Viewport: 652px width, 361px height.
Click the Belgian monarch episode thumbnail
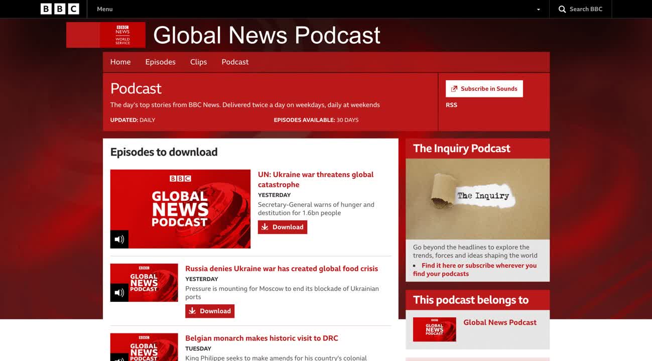pyautogui.click(x=144, y=347)
